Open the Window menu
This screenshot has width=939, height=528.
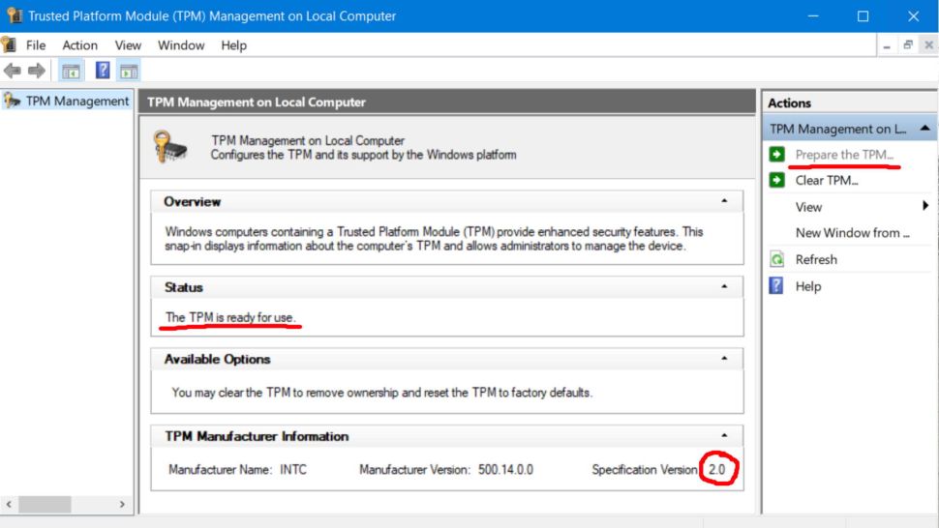tap(181, 45)
